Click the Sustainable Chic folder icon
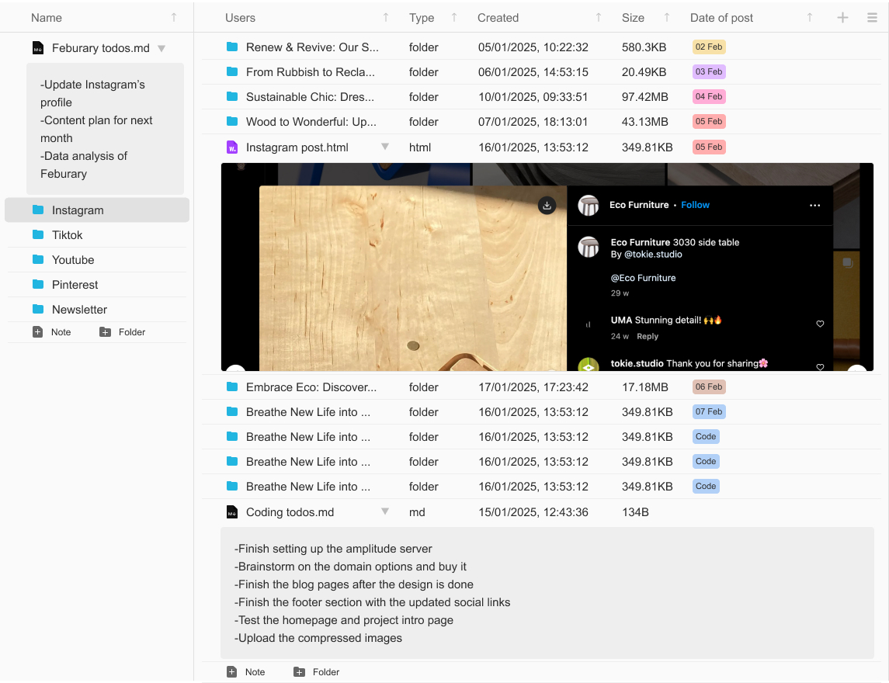889x683 pixels. click(x=232, y=97)
